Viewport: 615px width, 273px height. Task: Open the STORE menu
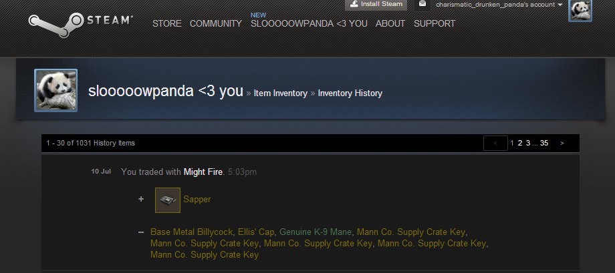(x=167, y=24)
